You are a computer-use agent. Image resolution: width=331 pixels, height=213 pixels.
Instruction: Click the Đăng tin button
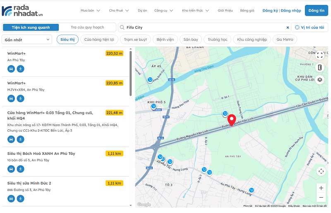(316, 11)
